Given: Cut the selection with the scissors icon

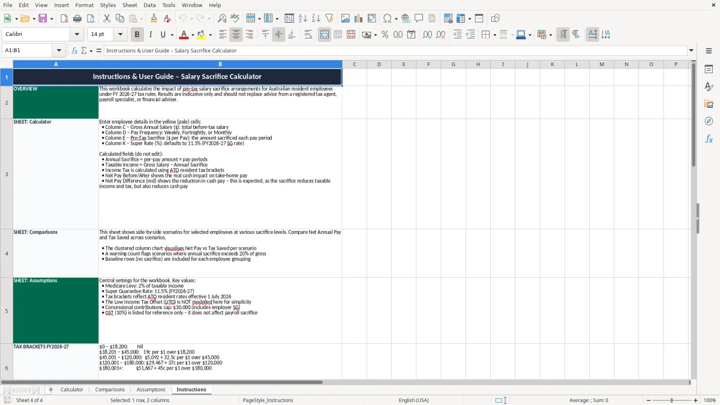Looking at the screenshot, I should coord(106,19).
